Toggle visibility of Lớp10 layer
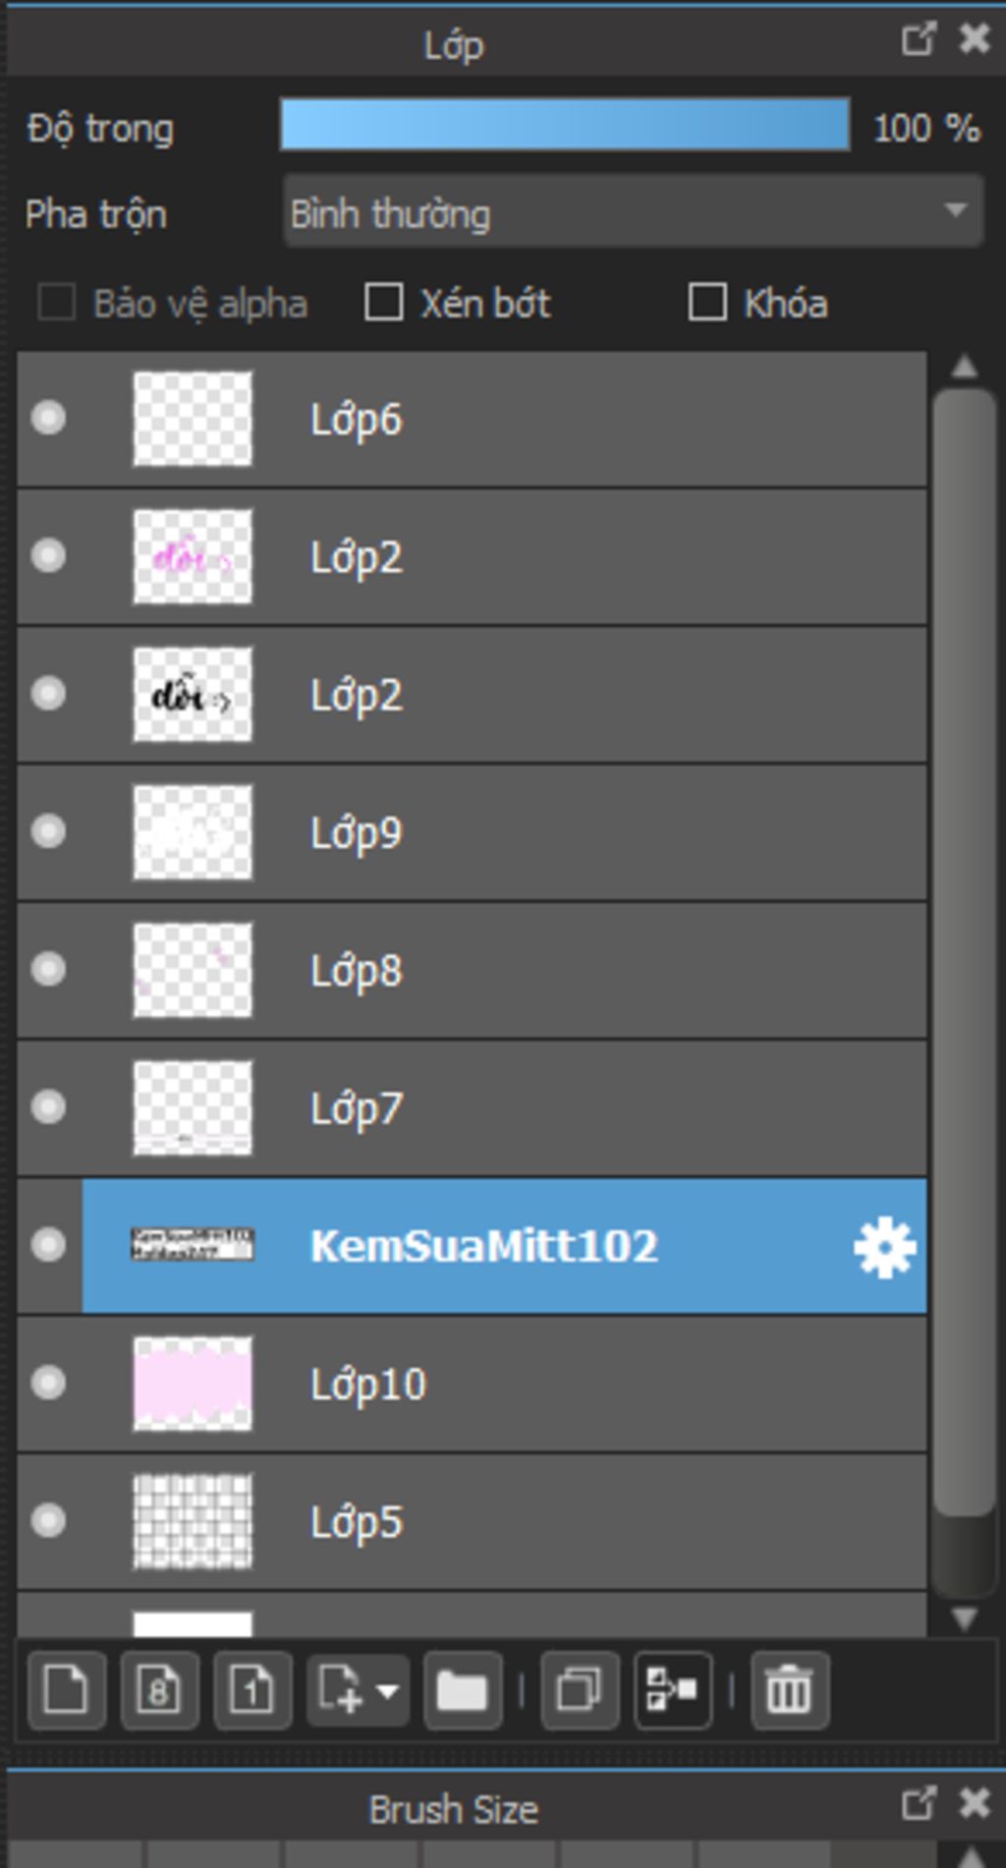Screen dimensions: 1006x1868 pyautogui.click(x=48, y=1384)
